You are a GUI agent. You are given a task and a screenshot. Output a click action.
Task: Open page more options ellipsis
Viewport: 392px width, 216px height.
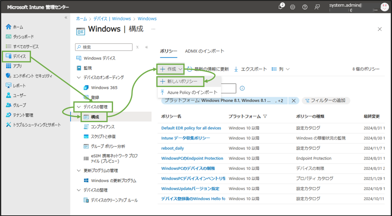pyautogui.click(x=153, y=29)
